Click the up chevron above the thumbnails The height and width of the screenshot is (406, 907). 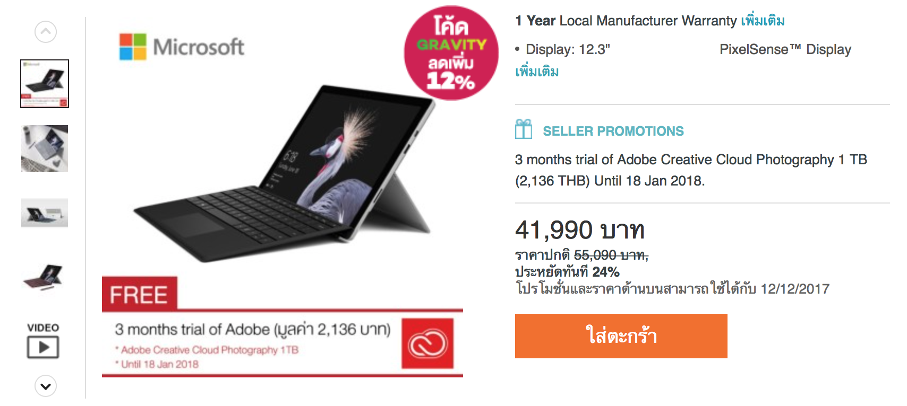(x=46, y=32)
